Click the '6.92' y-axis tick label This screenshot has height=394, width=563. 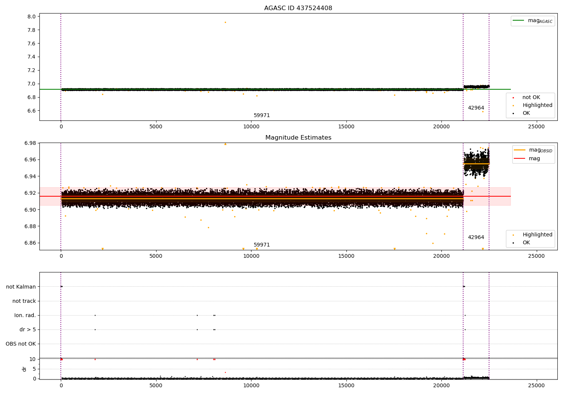coord(30,193)
